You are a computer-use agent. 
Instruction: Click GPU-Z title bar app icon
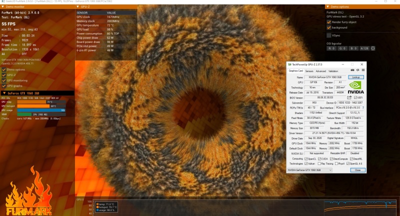[x=289, y=64]
